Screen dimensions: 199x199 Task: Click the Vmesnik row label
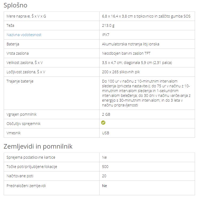(14, 133)
